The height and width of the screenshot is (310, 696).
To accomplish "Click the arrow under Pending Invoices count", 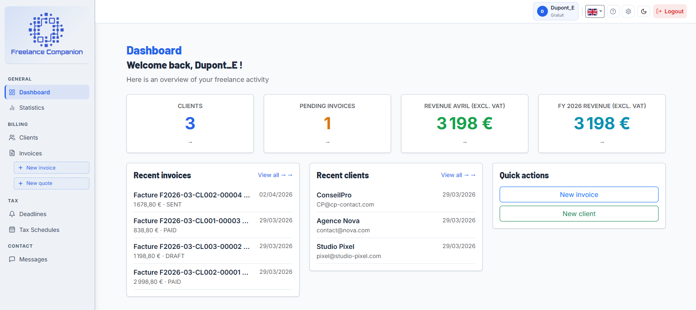I will [x=327, y=142].
